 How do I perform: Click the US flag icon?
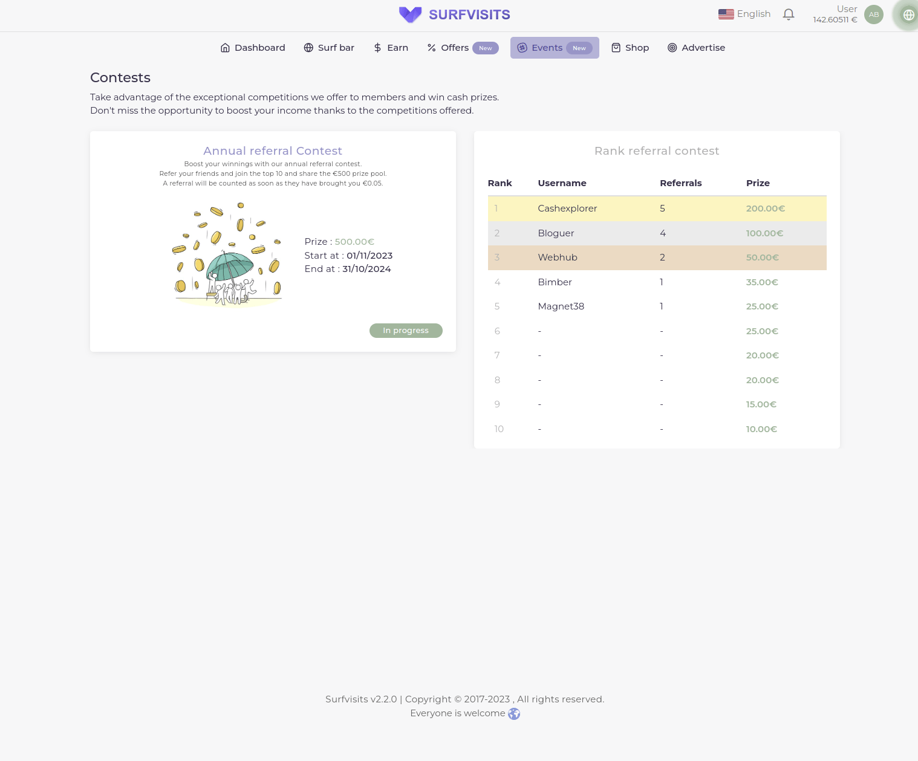726,14
